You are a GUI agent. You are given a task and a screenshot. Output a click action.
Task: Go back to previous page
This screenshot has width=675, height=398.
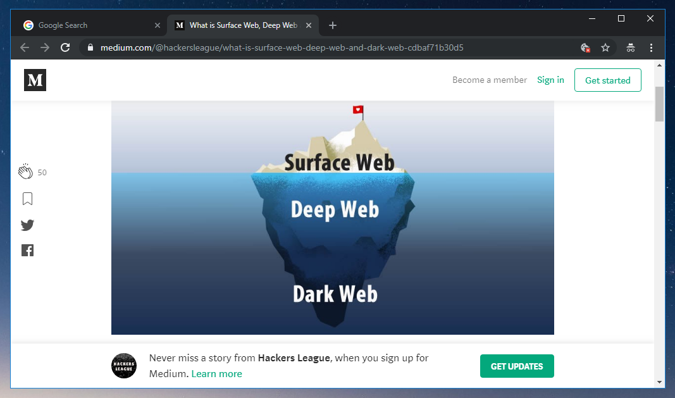click(25, 47)
